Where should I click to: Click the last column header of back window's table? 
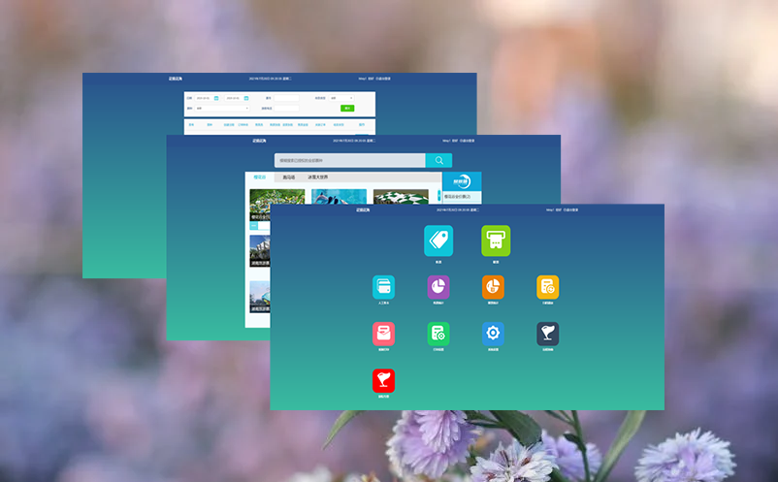tap(362, 125)
